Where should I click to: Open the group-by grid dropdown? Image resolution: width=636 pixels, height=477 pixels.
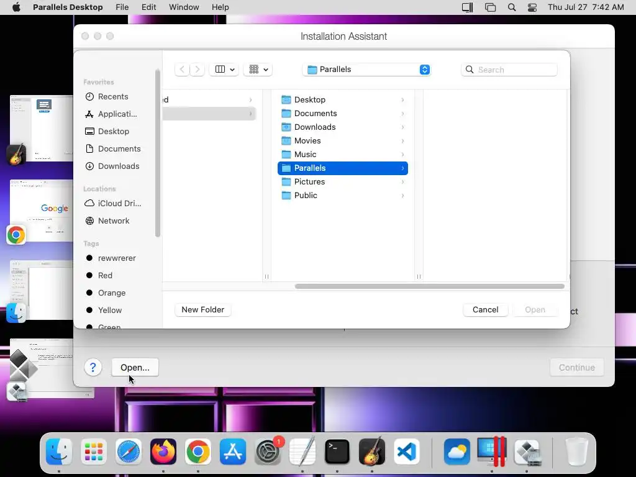258,70
